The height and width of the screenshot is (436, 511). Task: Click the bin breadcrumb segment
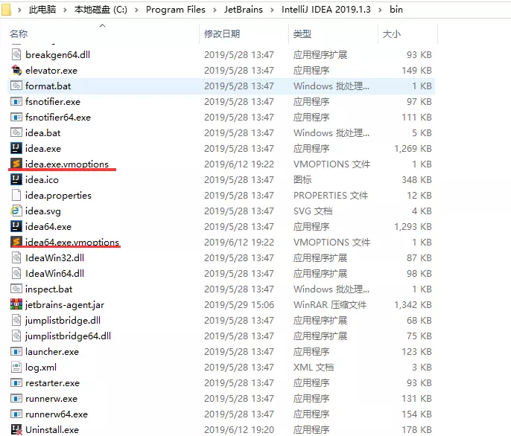(x=396, y=10)
